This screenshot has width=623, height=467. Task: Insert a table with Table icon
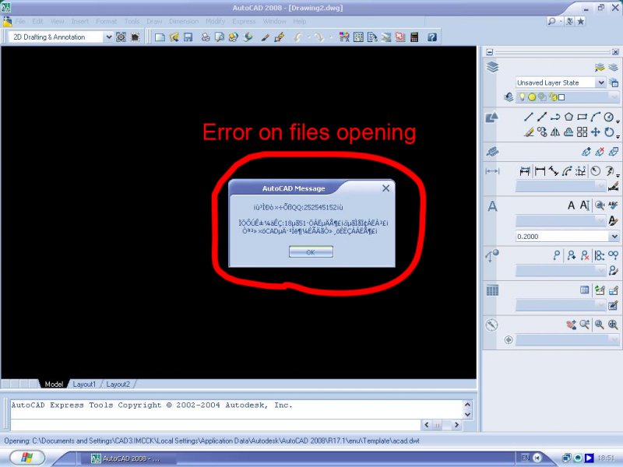(x=585, y=290)
